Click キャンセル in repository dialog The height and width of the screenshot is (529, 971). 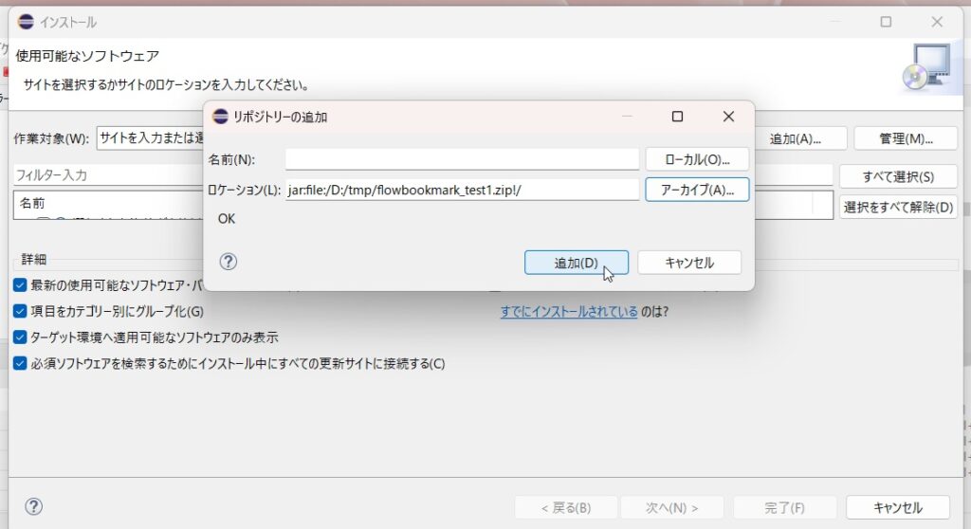[x=689, y=263]
